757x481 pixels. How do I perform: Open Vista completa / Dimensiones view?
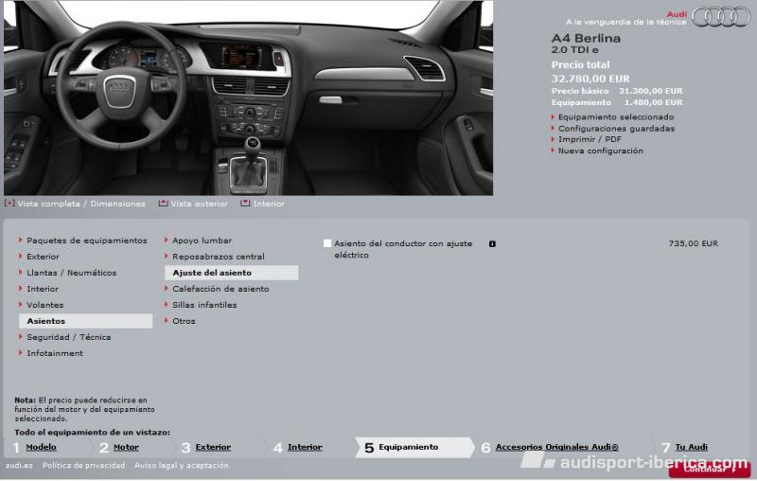click(x=81, y=204)
